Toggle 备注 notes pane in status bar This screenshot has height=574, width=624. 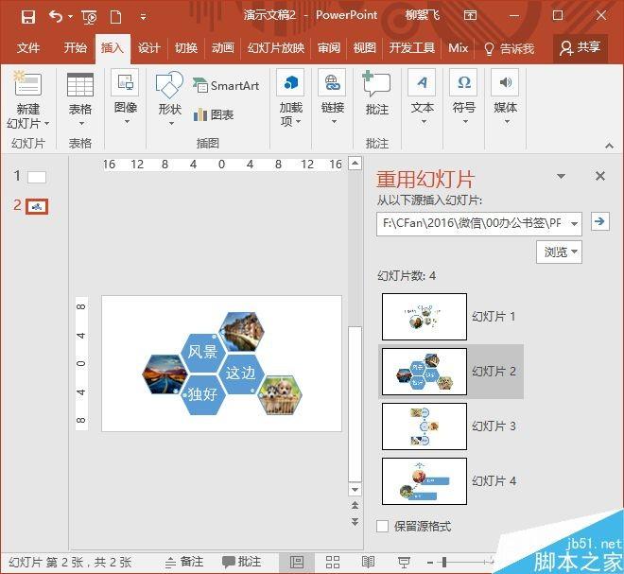point(183,562)
